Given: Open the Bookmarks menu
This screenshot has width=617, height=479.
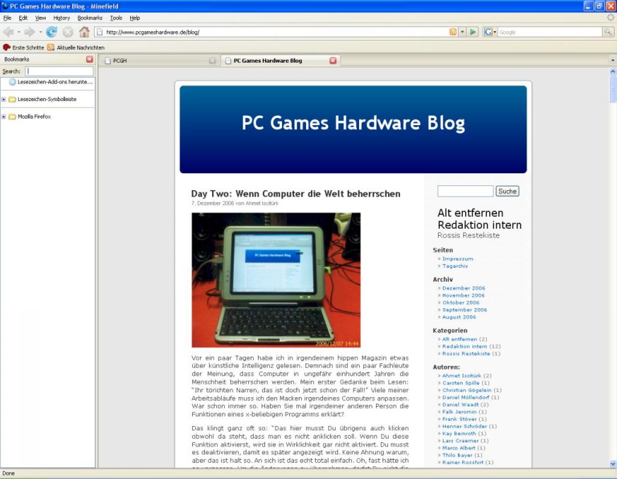Looking at the screenshot, I should pos(90,18).
